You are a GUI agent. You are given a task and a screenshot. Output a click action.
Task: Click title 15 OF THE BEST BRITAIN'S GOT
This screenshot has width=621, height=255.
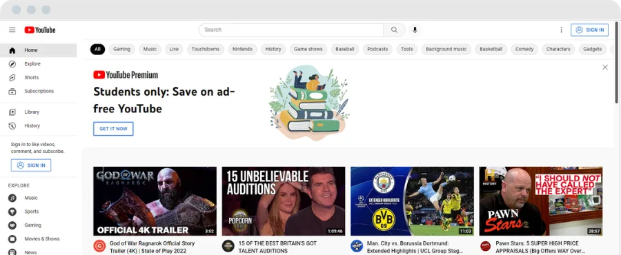[277, 247]
